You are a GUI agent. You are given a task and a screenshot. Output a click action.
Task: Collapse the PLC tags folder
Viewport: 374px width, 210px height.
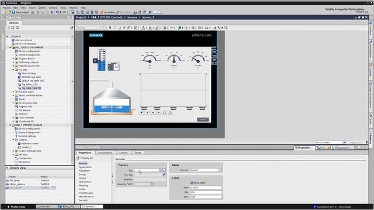click(13, 70)
